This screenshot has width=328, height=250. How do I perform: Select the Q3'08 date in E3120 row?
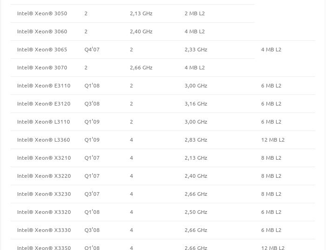coord(92,104)
